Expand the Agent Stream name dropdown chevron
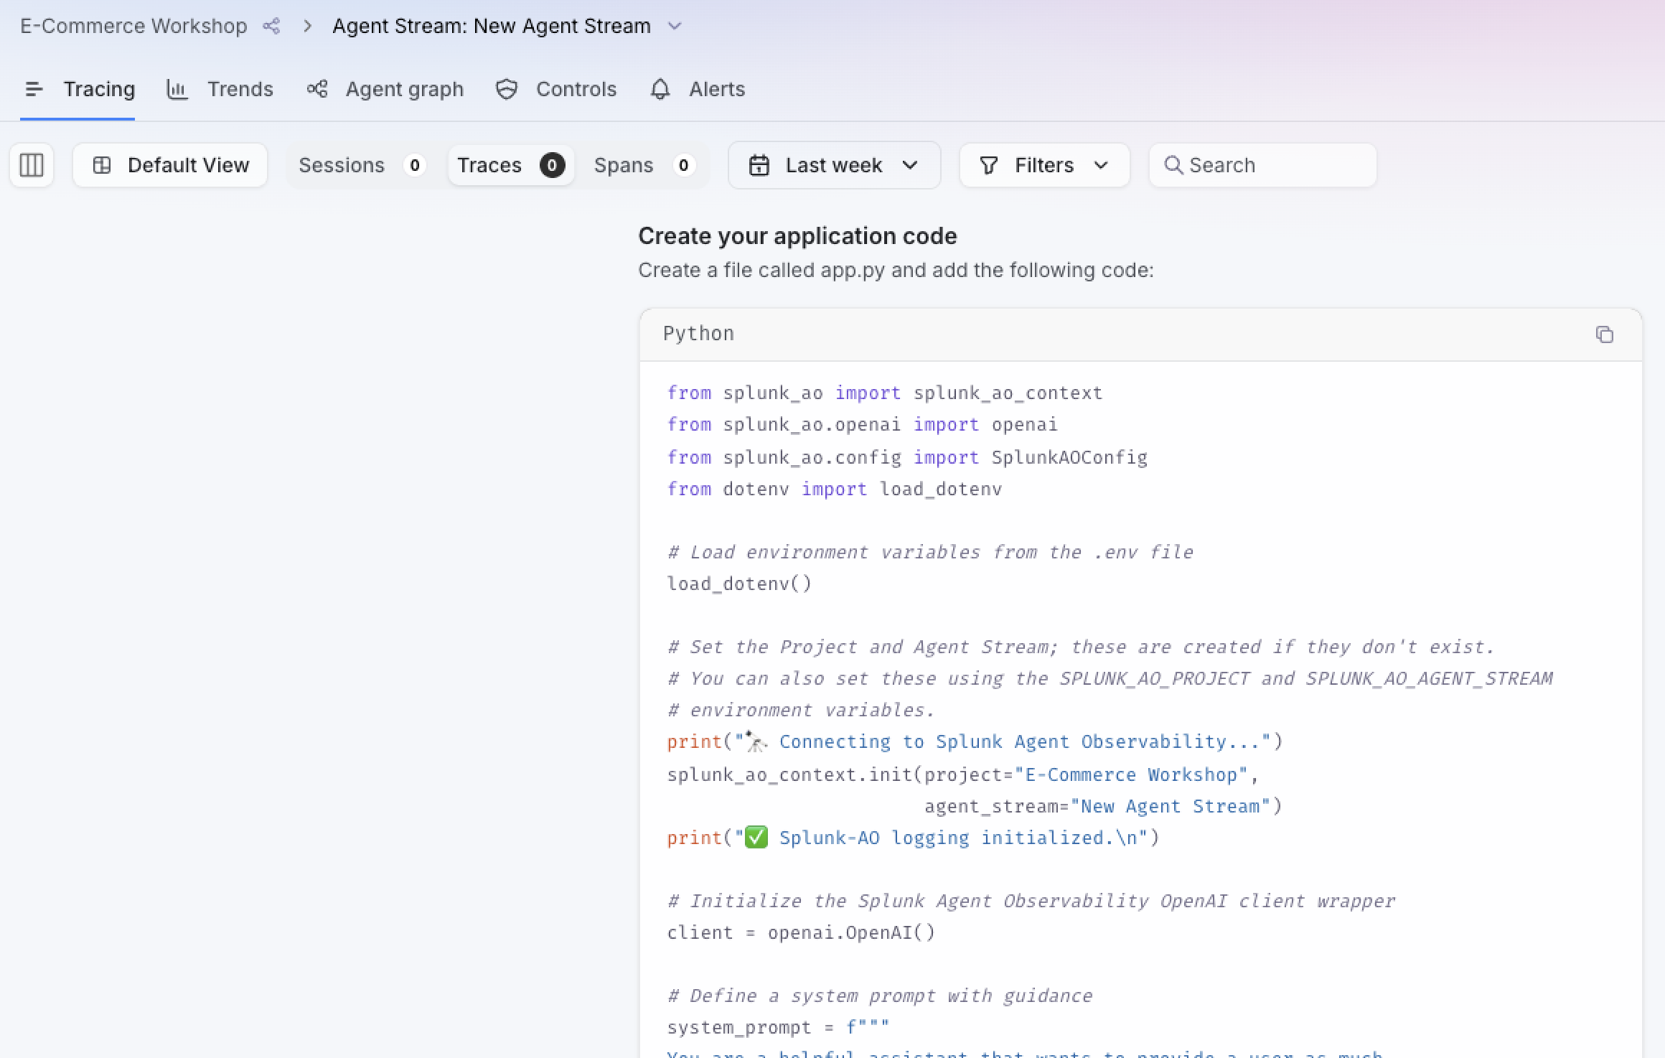Viewport: 1665px width, 1058px height. coord(674,27)
